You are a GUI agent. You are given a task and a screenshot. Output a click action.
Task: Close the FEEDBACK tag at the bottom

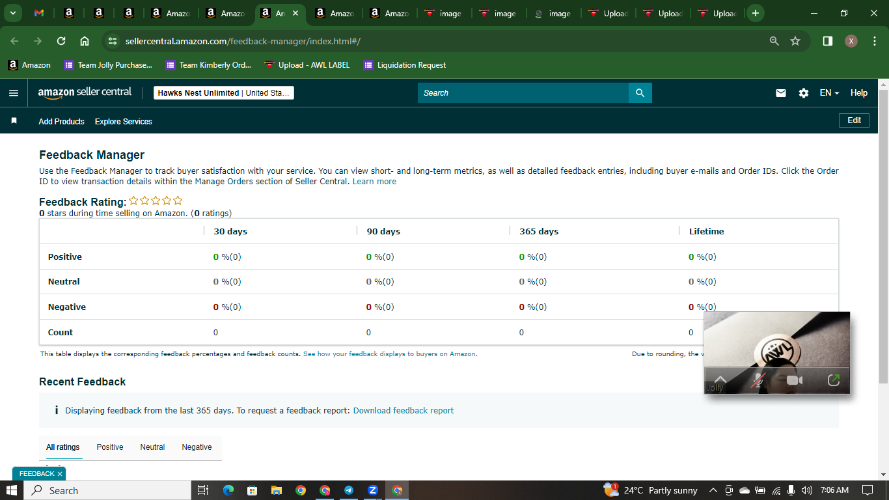tap(59, 474)
